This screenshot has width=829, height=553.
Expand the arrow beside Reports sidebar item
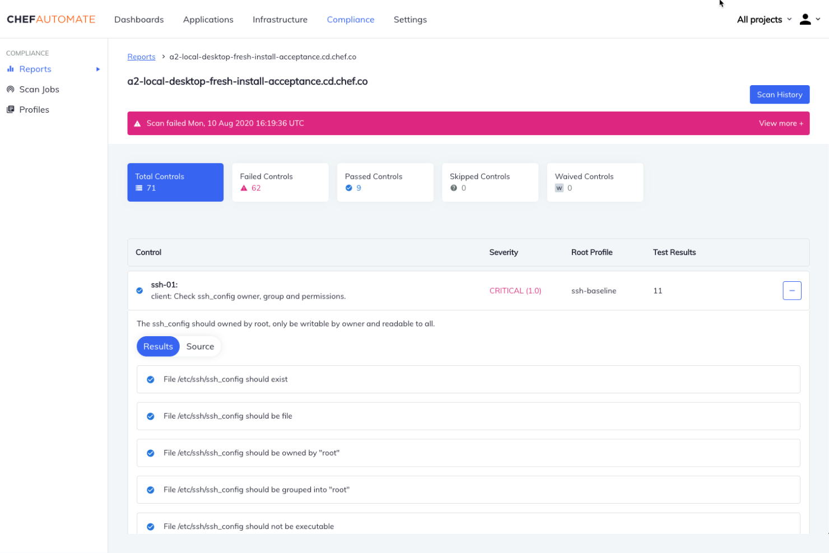coord(97,69)
